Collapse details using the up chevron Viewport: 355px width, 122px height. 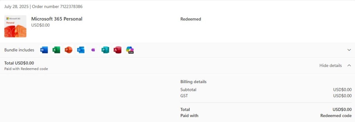click(x=349, y=65)
